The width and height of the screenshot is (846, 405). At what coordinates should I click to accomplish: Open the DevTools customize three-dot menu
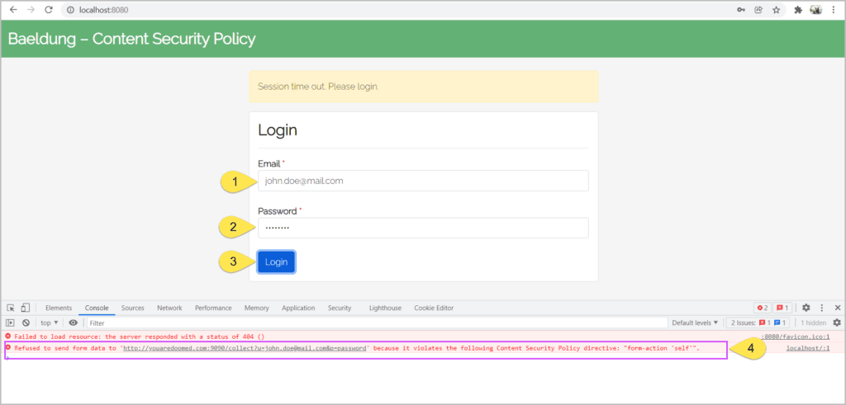822,308
